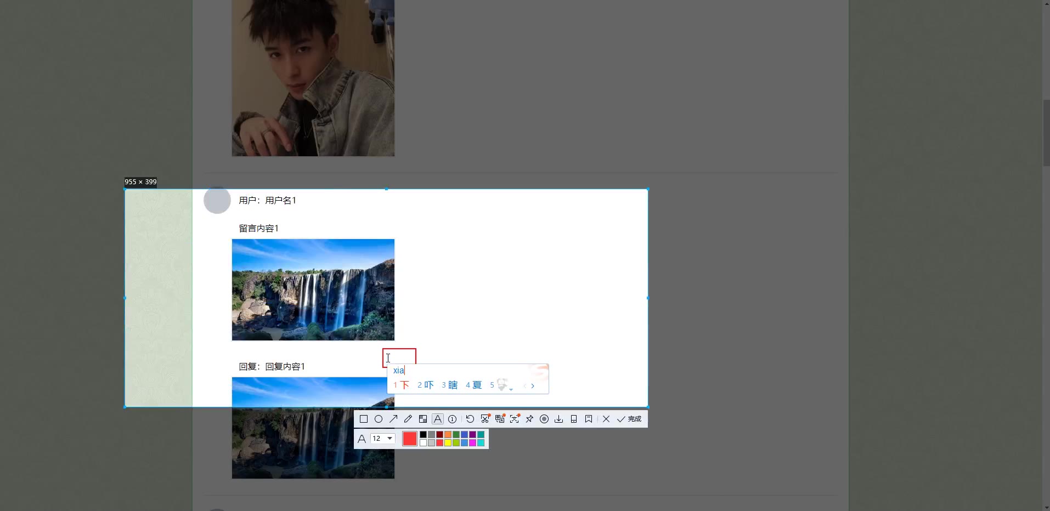Click the 回复：回复内容1 reply text
Viewport: 1050px width, 511px height.
[x=272, y=367]
